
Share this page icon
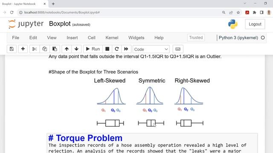pos(231,12)
